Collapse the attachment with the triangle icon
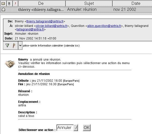152x134 pixels. (x=7, y=46)
